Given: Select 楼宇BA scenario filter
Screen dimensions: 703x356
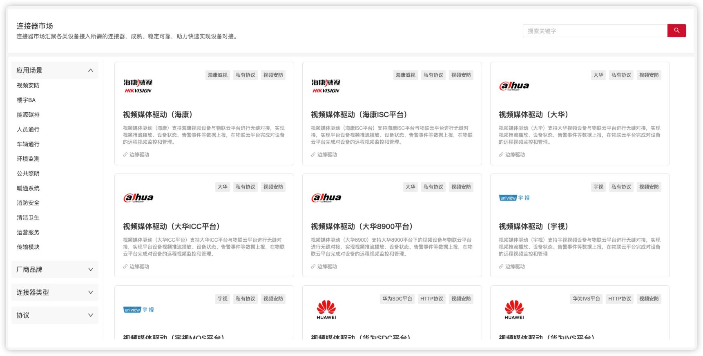Looking at the screenshot, I should point(26,100).
